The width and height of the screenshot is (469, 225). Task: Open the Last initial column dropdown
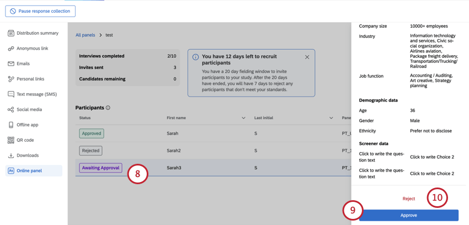331,118
